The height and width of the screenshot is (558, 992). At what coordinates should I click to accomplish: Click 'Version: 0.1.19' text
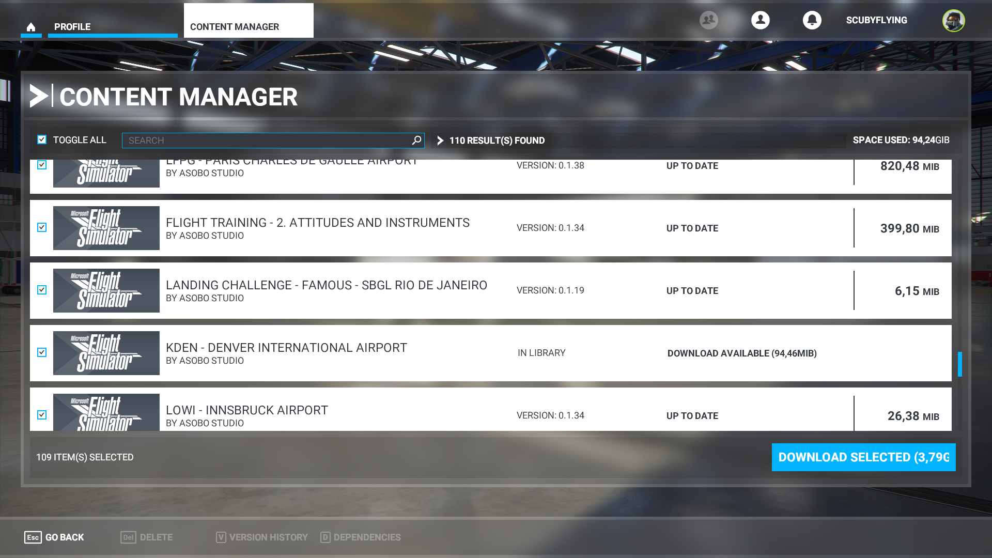(550, 290)
